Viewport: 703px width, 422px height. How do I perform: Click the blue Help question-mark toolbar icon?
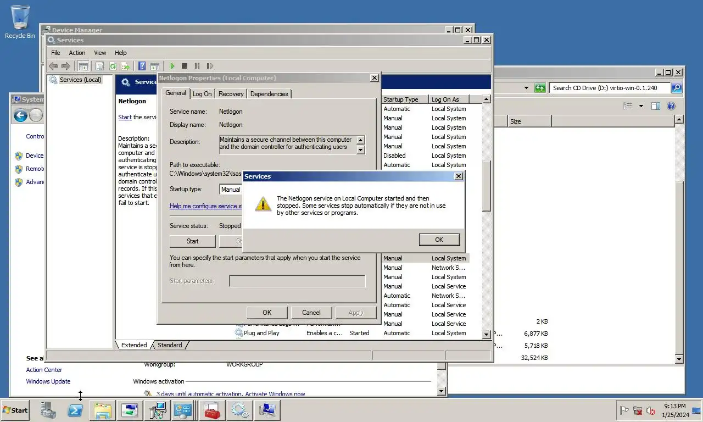[x=142, y=66]
